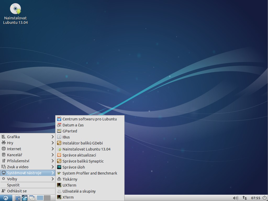Select Odhlásit se from the main menu
268x201 pixels.
pyautogui.click(x=28, y=191)
